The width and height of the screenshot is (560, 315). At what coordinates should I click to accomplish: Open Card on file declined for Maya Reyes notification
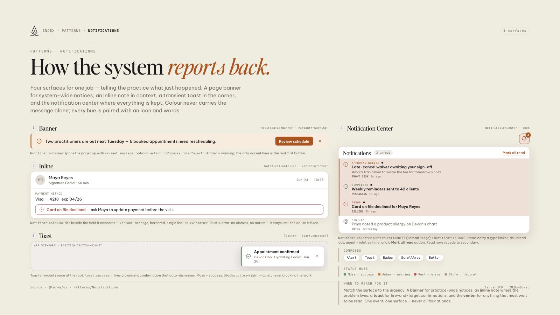(x=434, y=207)
